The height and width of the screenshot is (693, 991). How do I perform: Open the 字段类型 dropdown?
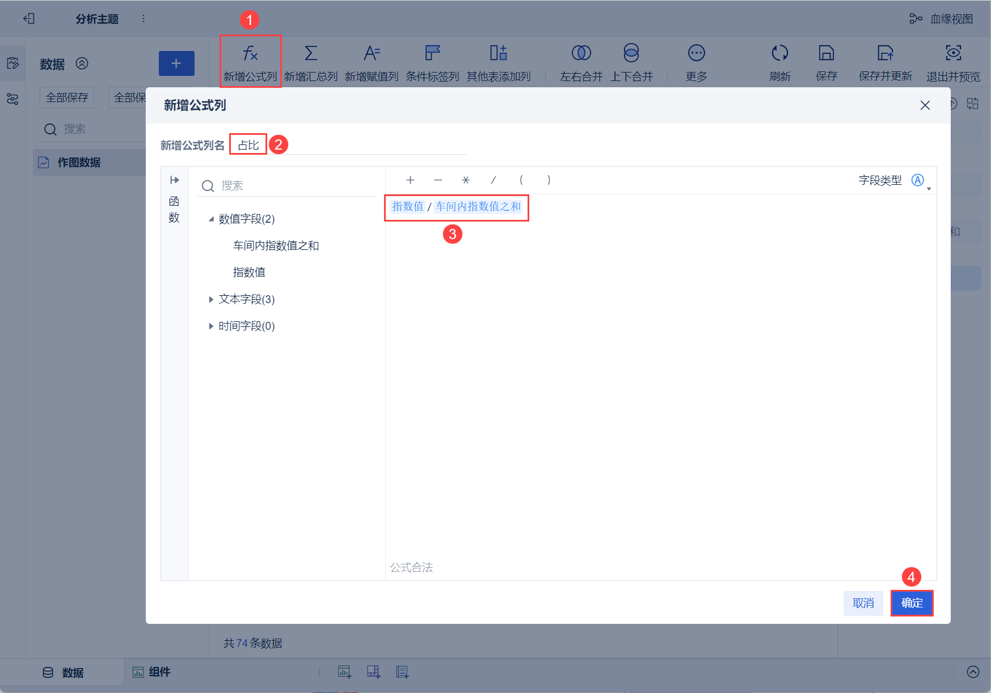[x=920, y=180]
